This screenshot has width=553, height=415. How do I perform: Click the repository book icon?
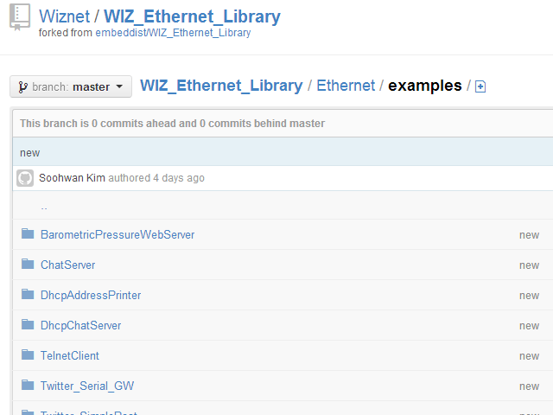pyautogui.click(x=20, y=17)
